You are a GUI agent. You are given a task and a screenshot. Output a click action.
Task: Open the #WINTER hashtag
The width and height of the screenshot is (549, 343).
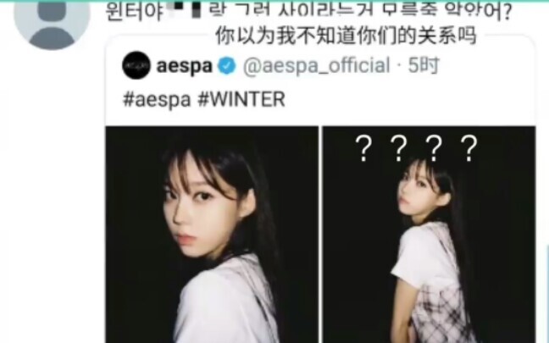coord(241,99)
